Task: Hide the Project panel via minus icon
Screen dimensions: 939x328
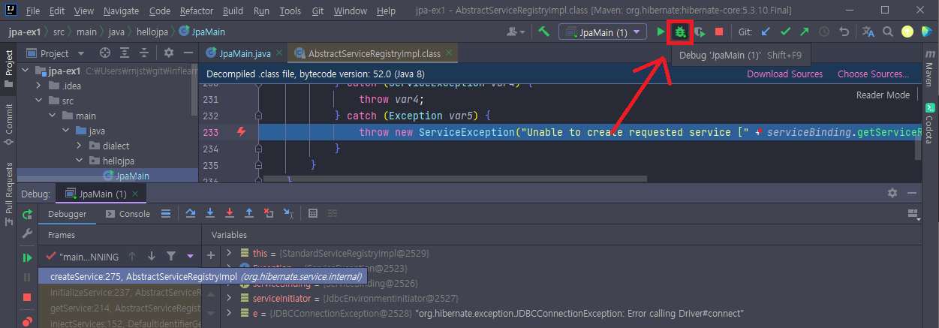Action: (x=187, y=53)
